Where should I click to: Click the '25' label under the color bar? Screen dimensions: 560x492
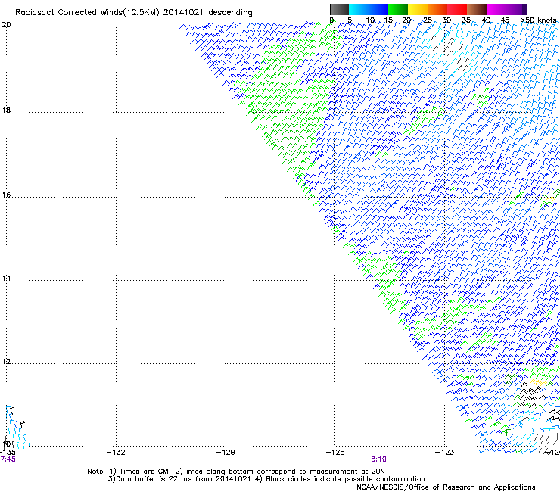(x=428, y=20)
